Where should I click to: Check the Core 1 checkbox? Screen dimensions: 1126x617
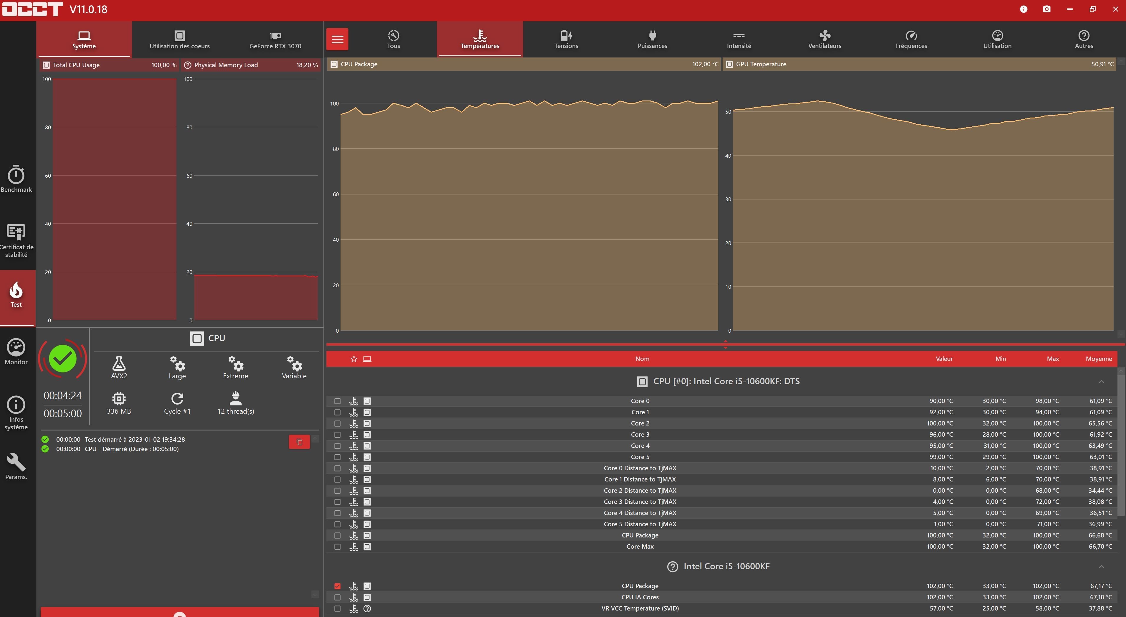pyautogui.click(x=337, y=412)
